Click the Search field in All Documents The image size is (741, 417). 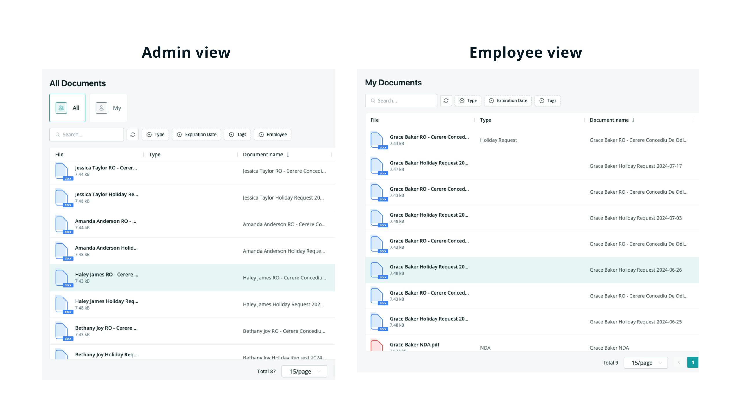[87, 135]
